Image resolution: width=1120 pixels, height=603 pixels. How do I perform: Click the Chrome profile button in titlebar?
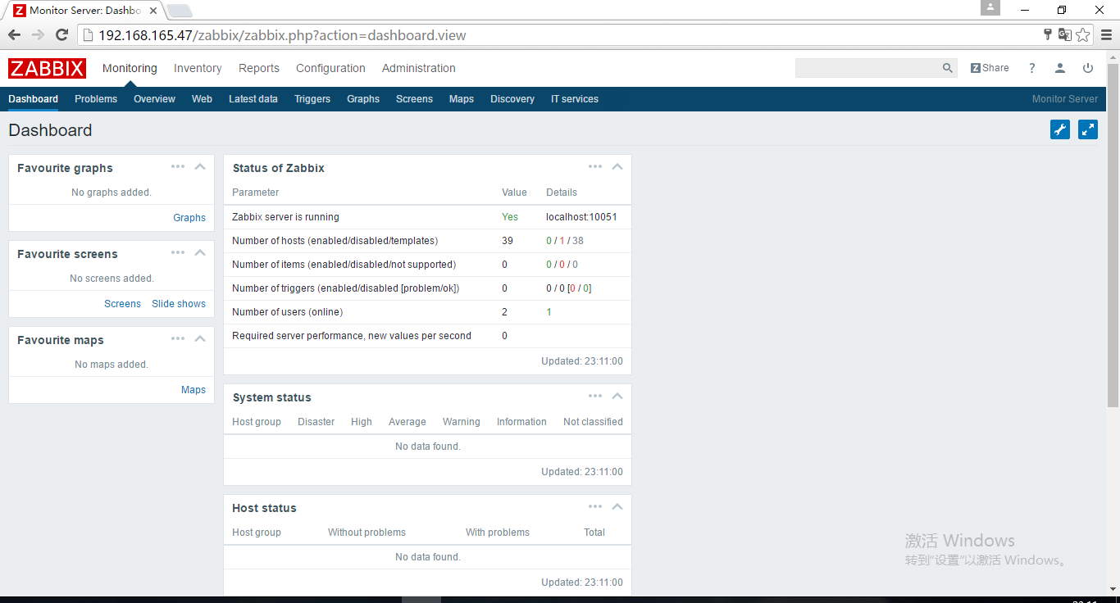pyautogui.click(x=990, y=7)
